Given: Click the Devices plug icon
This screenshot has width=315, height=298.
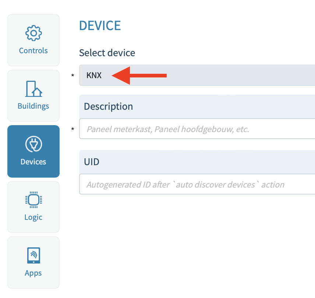Looking at the screenshot, I should (33, 144).
